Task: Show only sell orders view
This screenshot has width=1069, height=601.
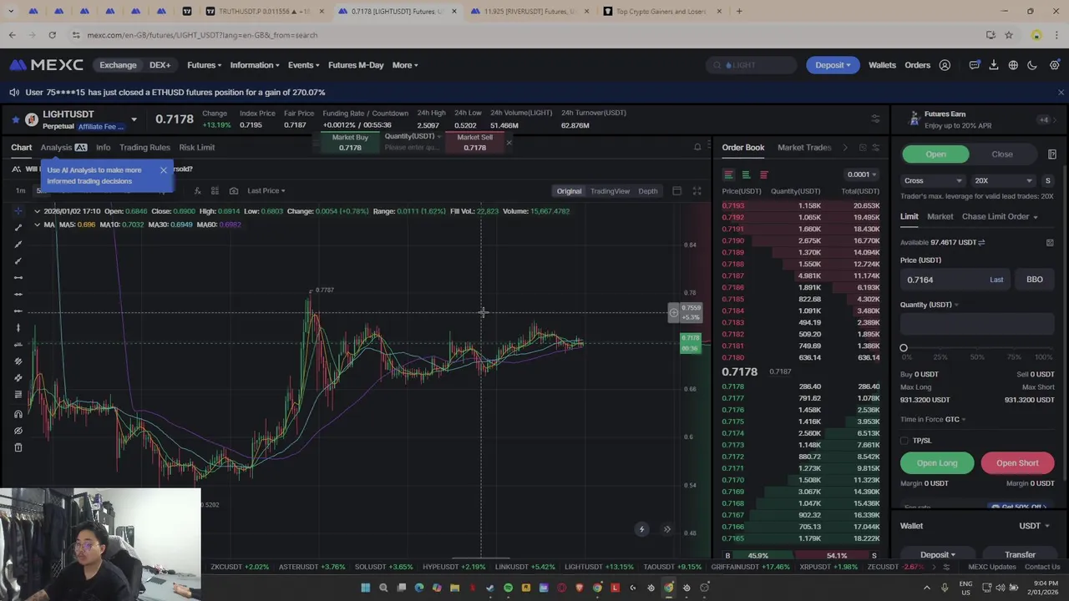Action: tap(763, 174)
